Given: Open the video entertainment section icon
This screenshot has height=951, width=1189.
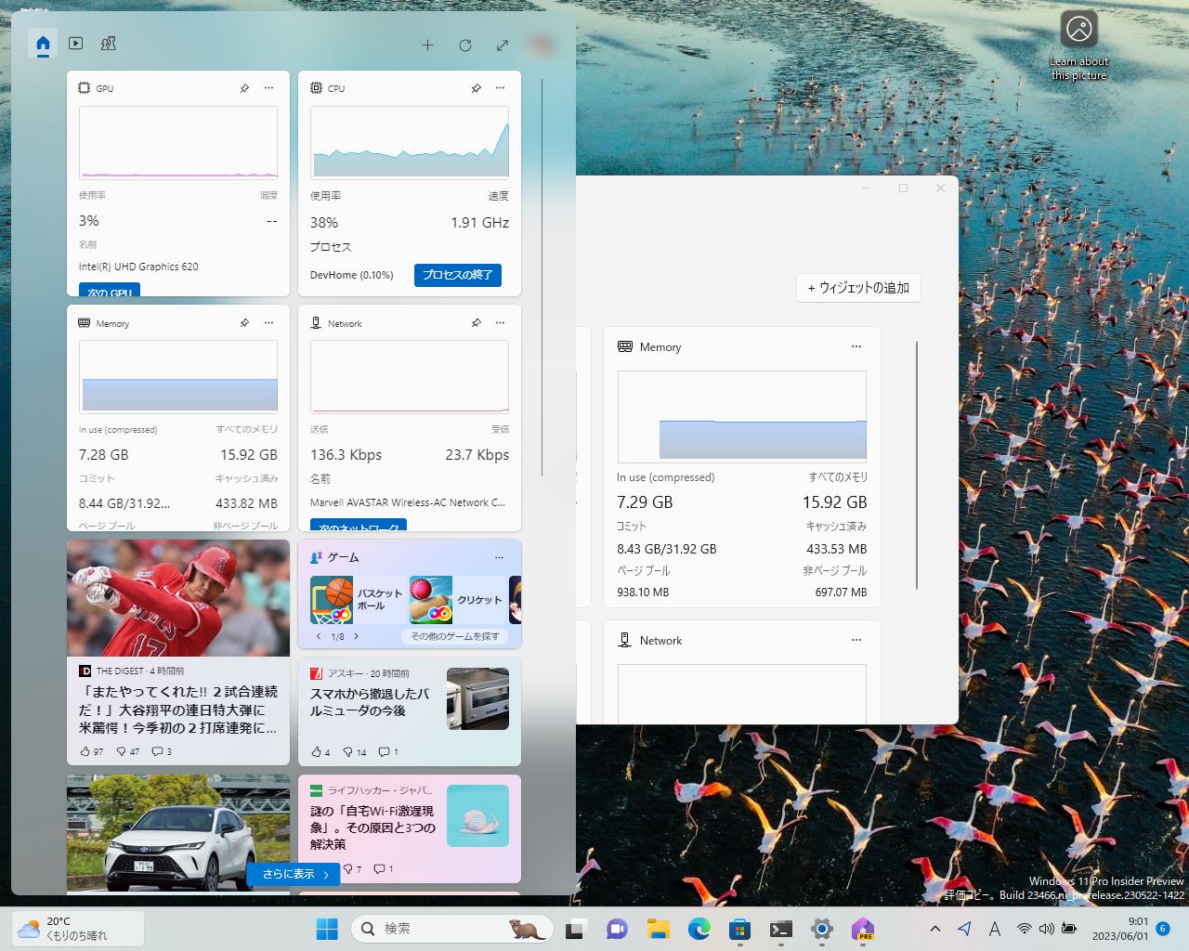Looking at the screenshot, I should [x=75, y=44].
